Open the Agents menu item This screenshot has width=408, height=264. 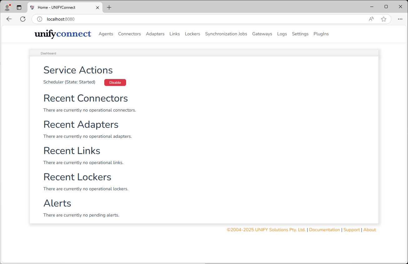click(x=106, y=34)
